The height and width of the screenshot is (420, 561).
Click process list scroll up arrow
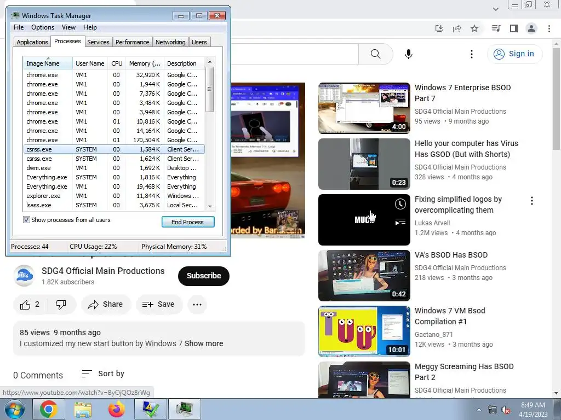tap(210, 62)
